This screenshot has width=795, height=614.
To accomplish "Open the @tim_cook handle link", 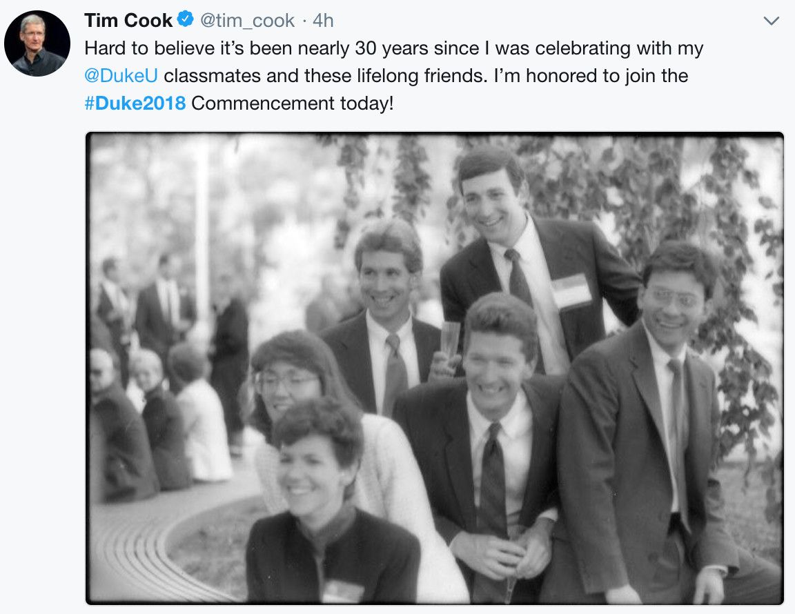I will (x=248, y=21).
